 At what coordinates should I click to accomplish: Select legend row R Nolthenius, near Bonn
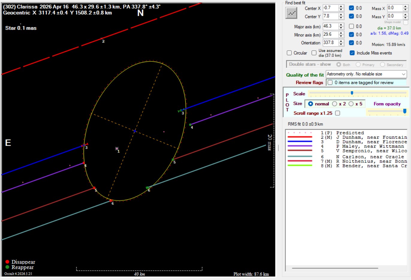coord(347,161)
